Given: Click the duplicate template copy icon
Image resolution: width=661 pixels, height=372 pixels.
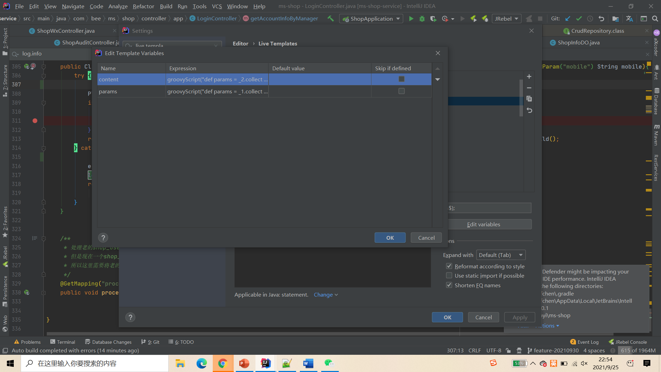Looking at the screenshot, I should coord(529,99).
